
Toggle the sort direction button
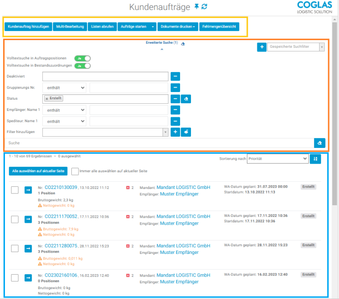(x=316, y=159)
